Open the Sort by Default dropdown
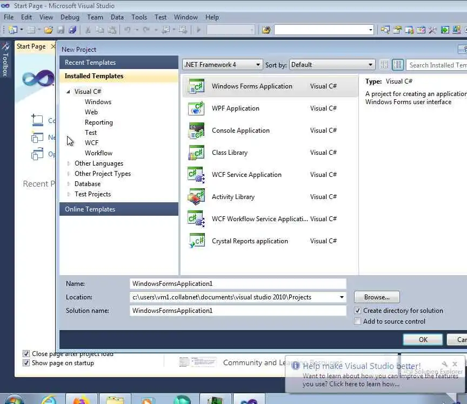The image size is (467, 404). point(332,65)
